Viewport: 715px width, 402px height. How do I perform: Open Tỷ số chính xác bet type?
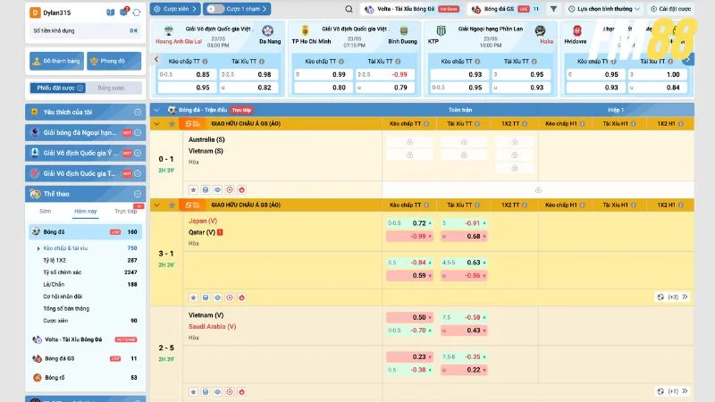click(64, 272)
